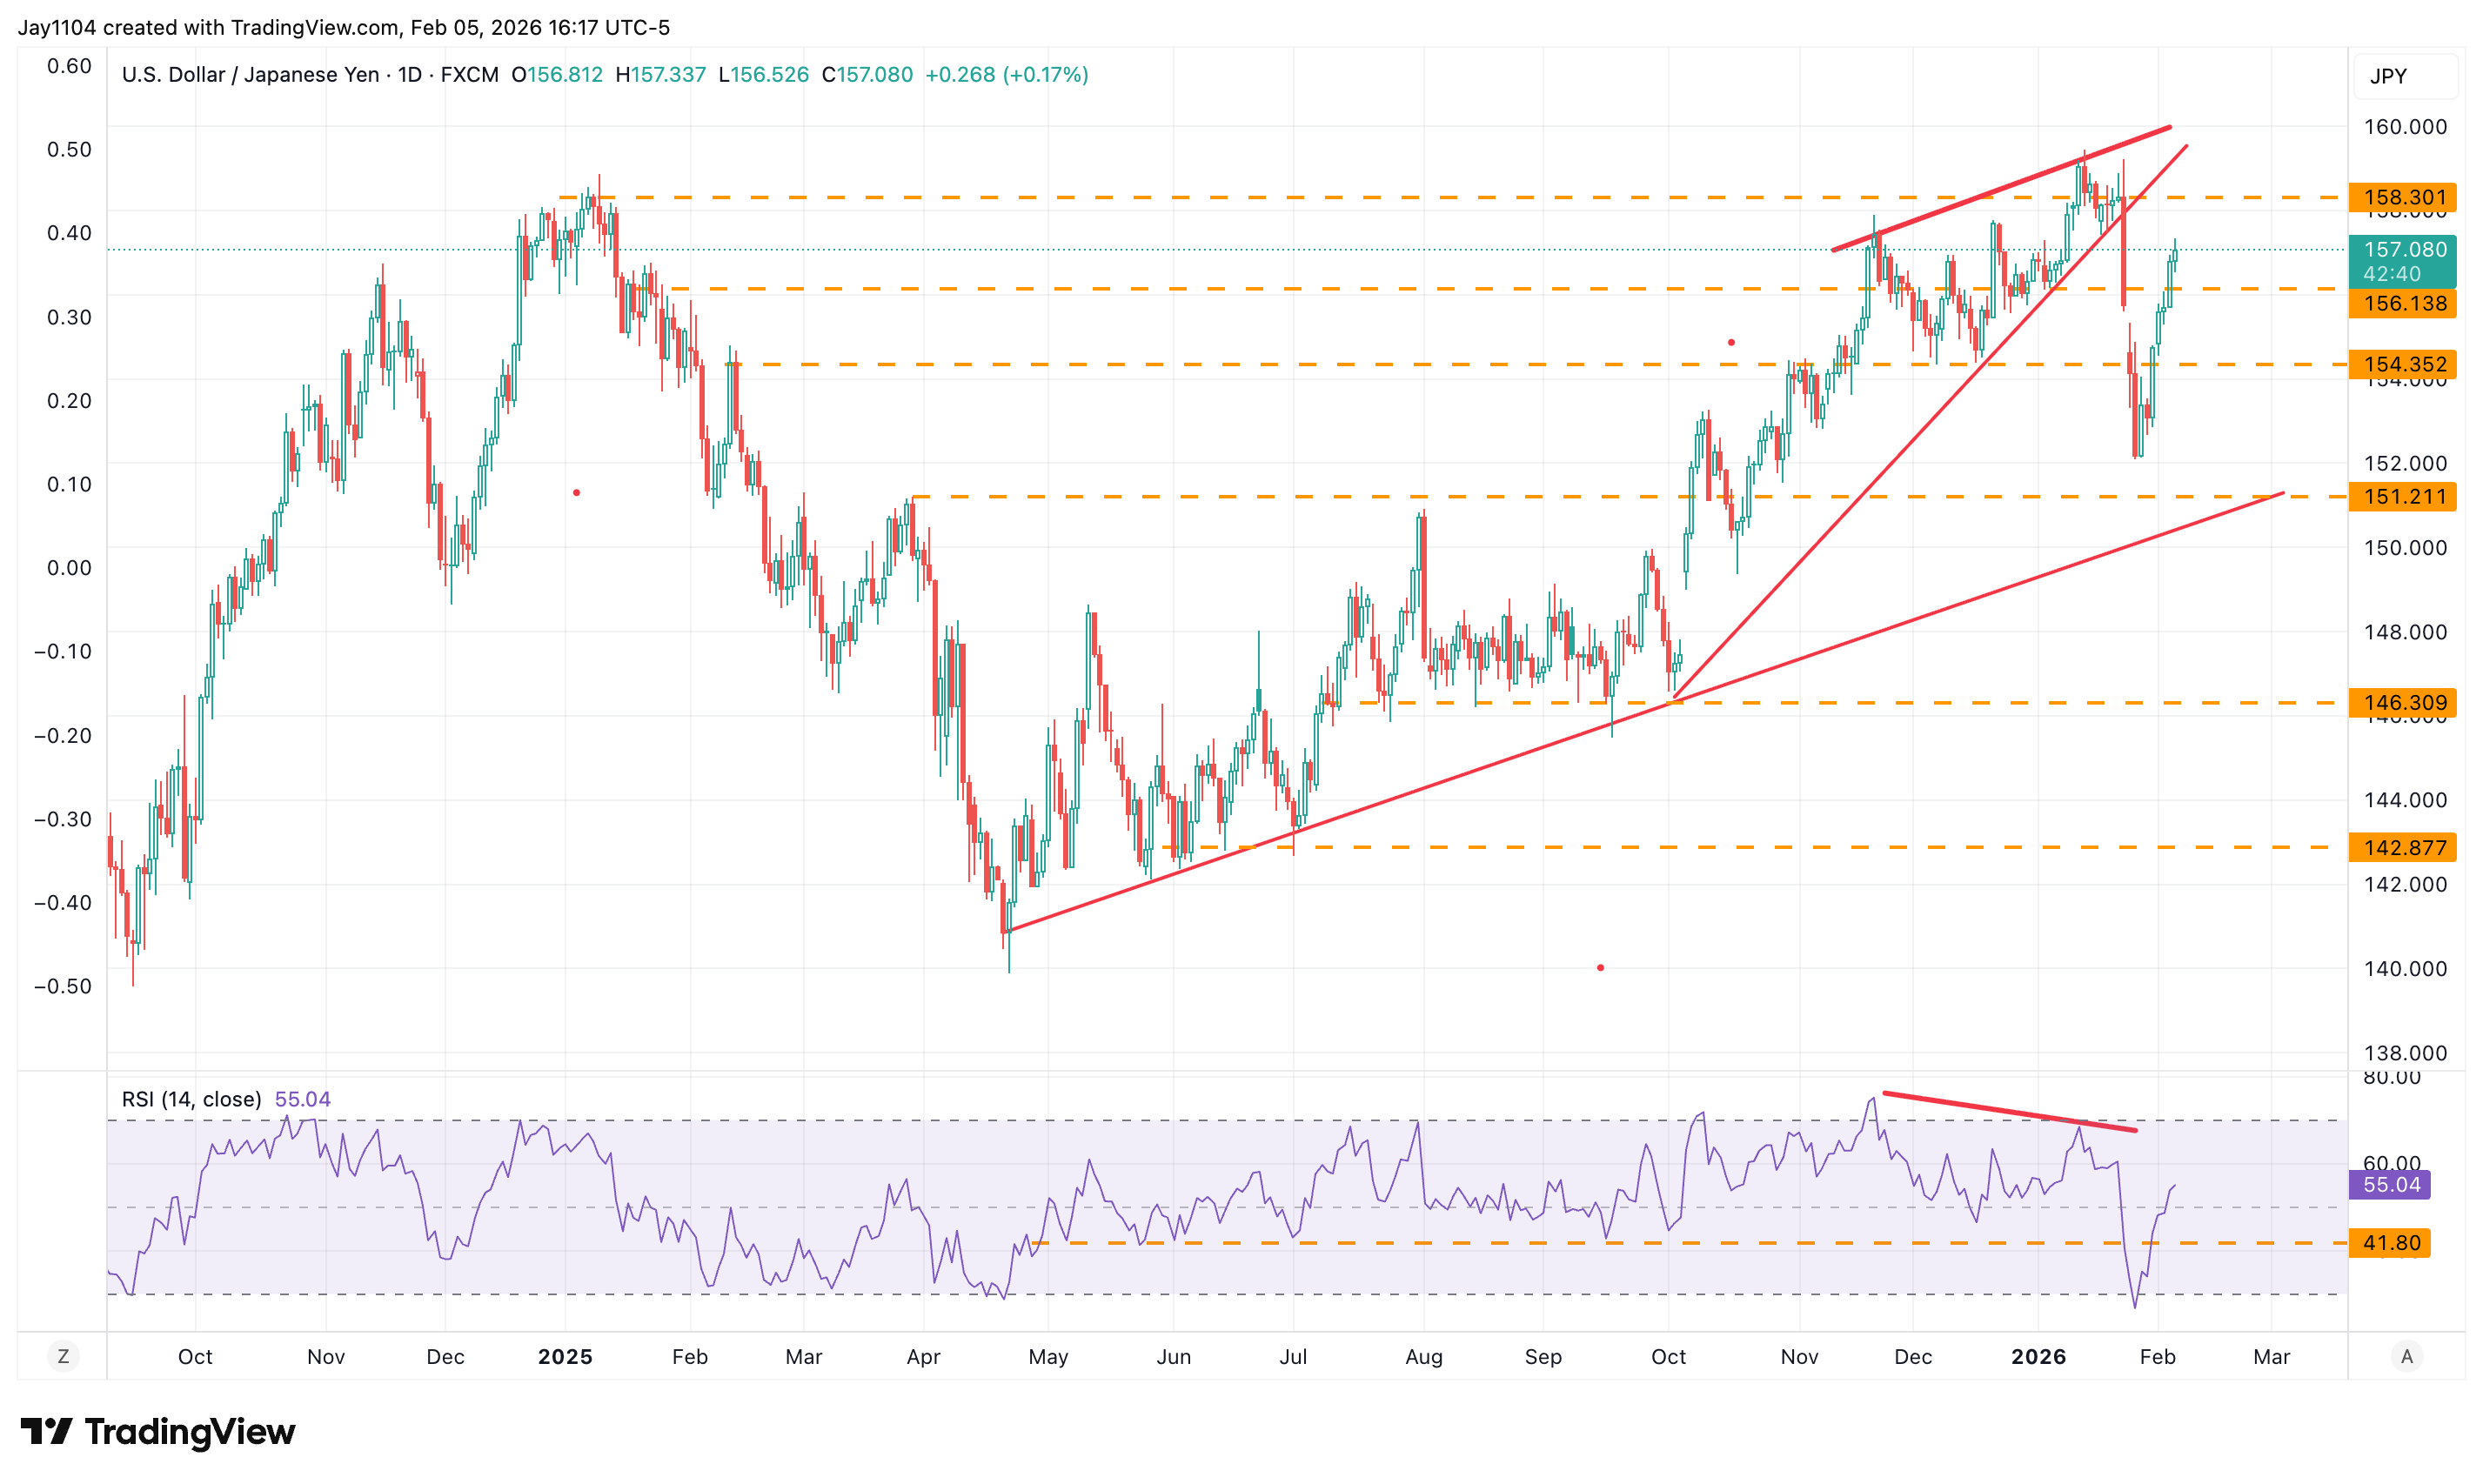
Task: Open the JPY price scale menu
Action: pyautogui.click(x=2390, y=75)
